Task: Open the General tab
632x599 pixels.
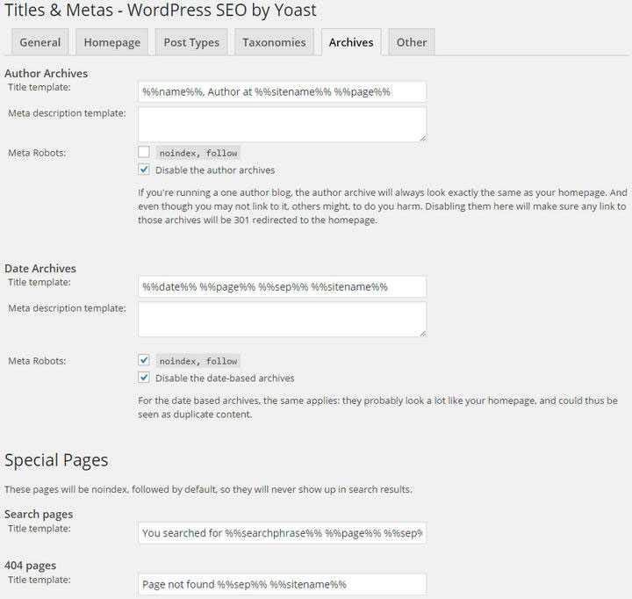Action: (x=40, y=42)
